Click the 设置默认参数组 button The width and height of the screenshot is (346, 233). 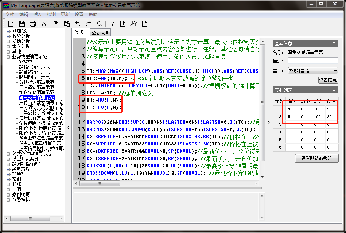(316, 158)
